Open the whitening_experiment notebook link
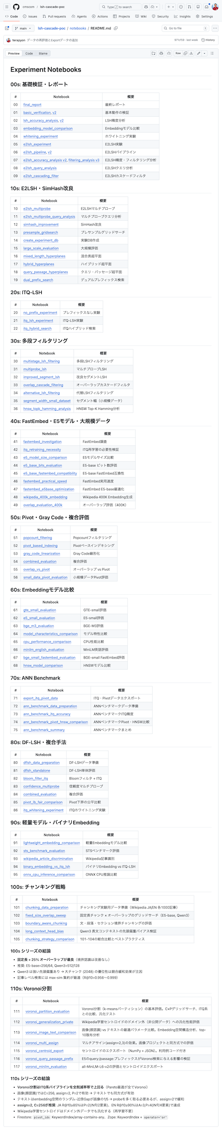The width and height of the screenshot is (222, 1137). tap(40, 136)
